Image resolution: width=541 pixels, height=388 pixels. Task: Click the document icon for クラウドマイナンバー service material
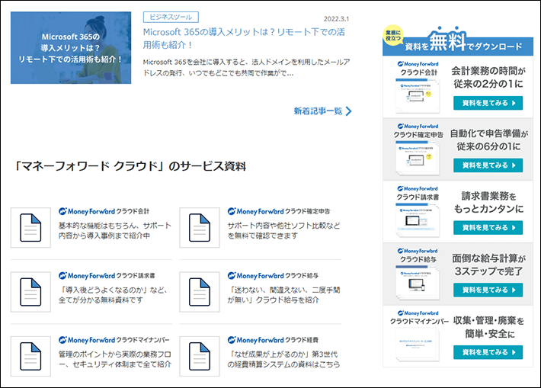click(x=30, y=356)
